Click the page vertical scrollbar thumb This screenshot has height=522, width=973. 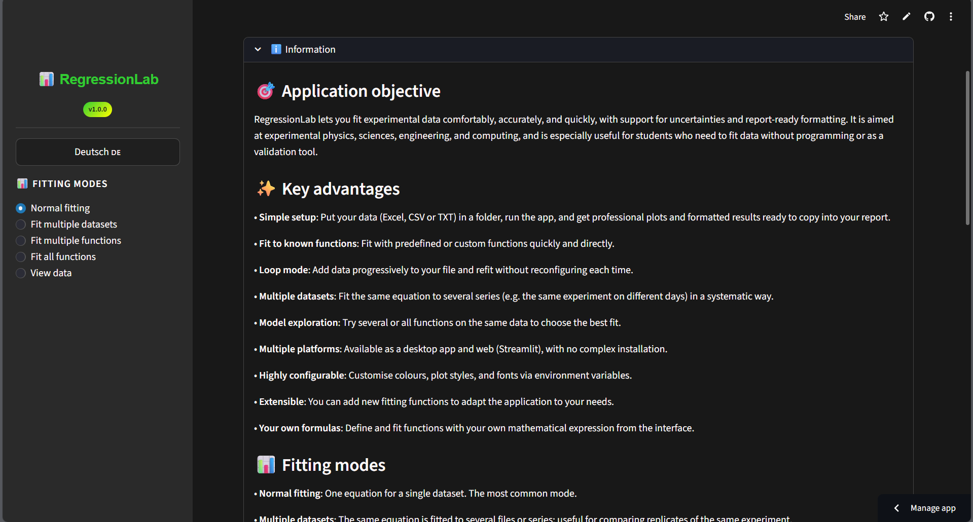pyautogui.click(x=967, y=147)
